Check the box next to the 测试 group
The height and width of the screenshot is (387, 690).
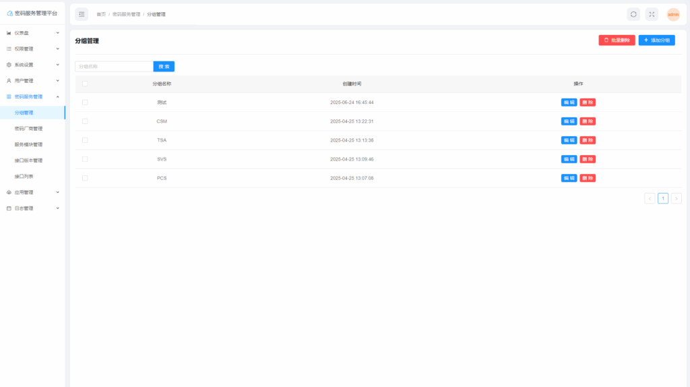(x=85, y=102)
